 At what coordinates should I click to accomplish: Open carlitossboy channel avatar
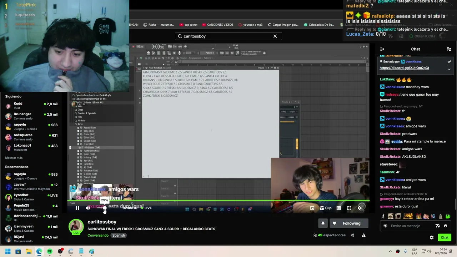click(76, 227)
